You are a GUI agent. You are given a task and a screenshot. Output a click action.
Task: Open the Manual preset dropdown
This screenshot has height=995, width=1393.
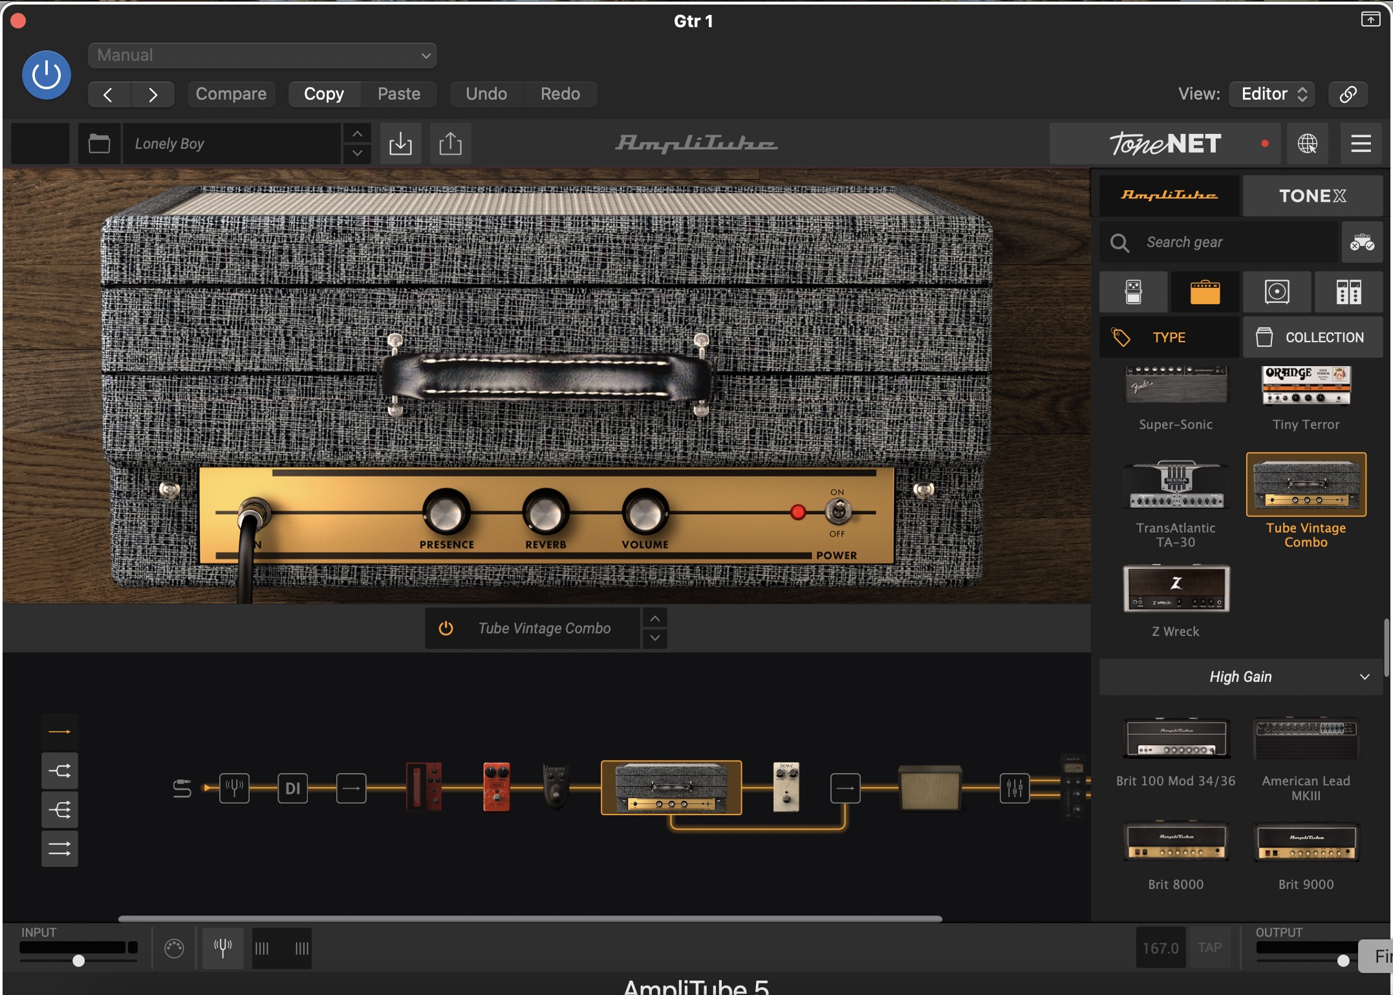tap(262, 56)
